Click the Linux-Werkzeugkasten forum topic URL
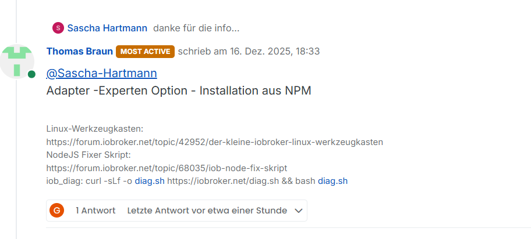Viewport: 531px width, 239px height. 214,142
